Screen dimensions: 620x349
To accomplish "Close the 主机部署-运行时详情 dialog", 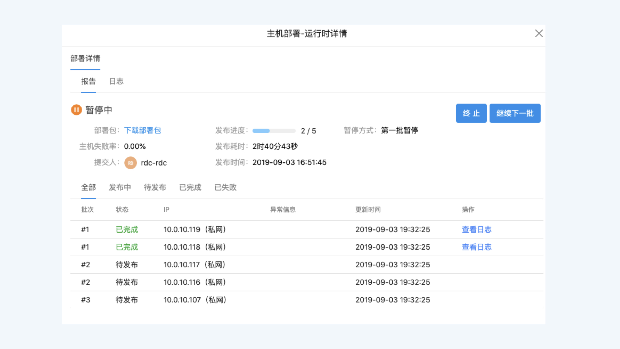I will click(x=539, y=33).
